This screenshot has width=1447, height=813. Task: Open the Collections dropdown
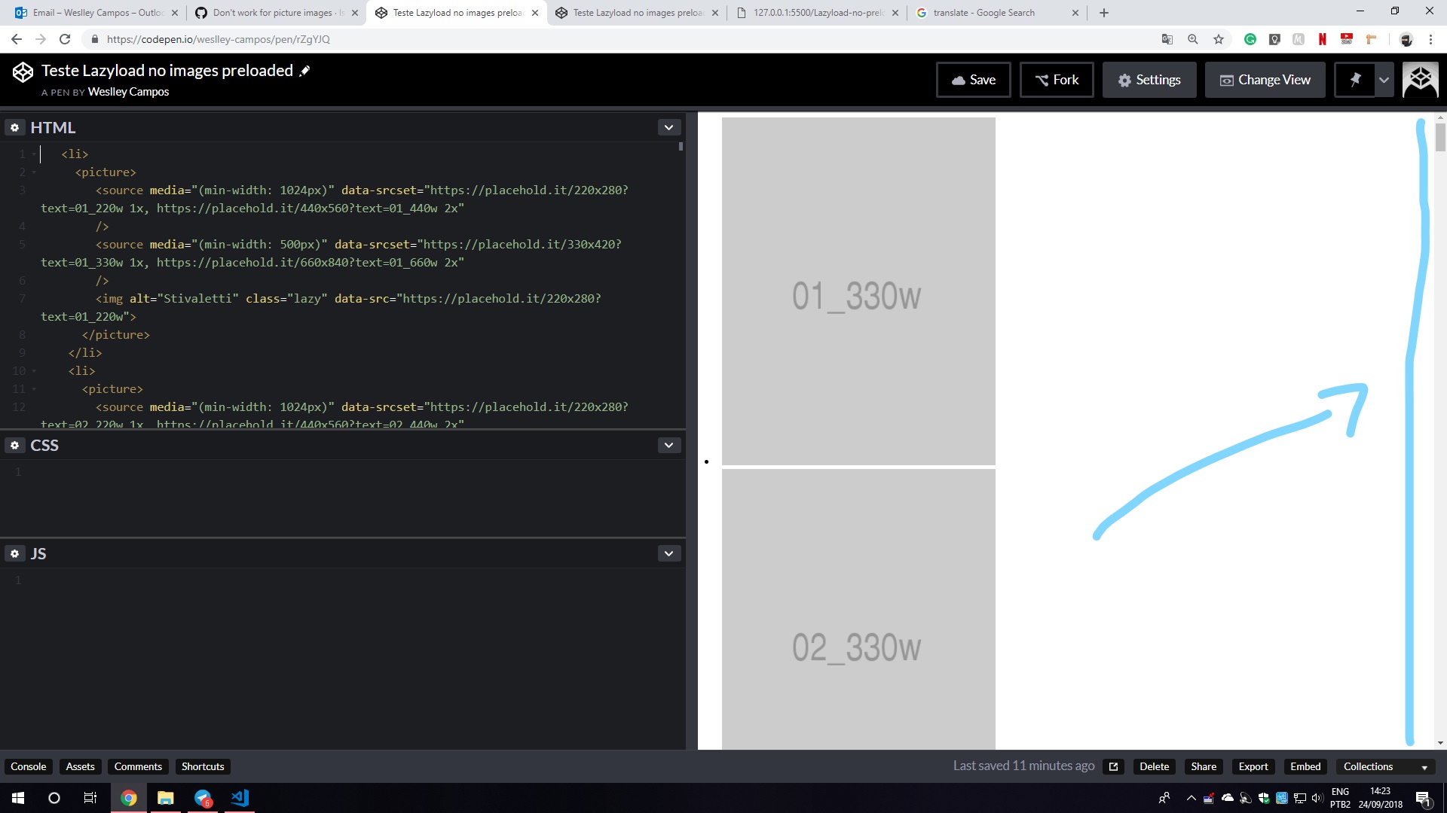click(1384, 766)
